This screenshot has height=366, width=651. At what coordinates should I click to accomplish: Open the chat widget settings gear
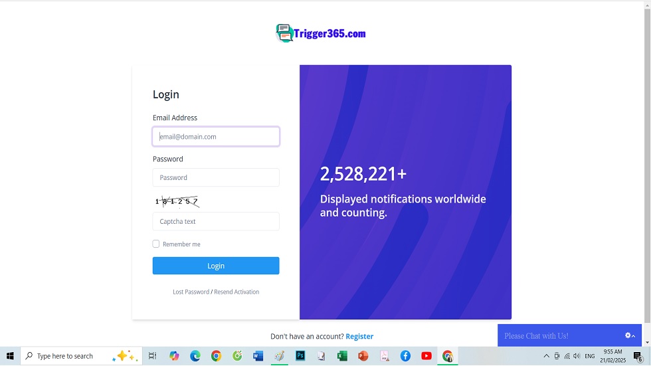coord(628,335)
